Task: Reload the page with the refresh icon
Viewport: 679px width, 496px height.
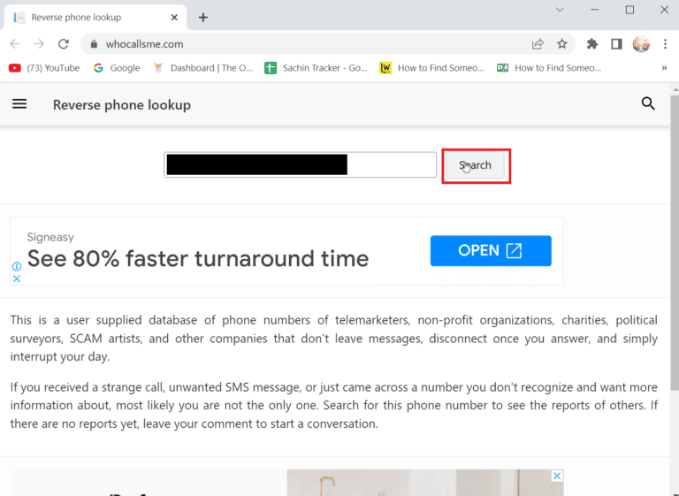Action: coord(64,43)
